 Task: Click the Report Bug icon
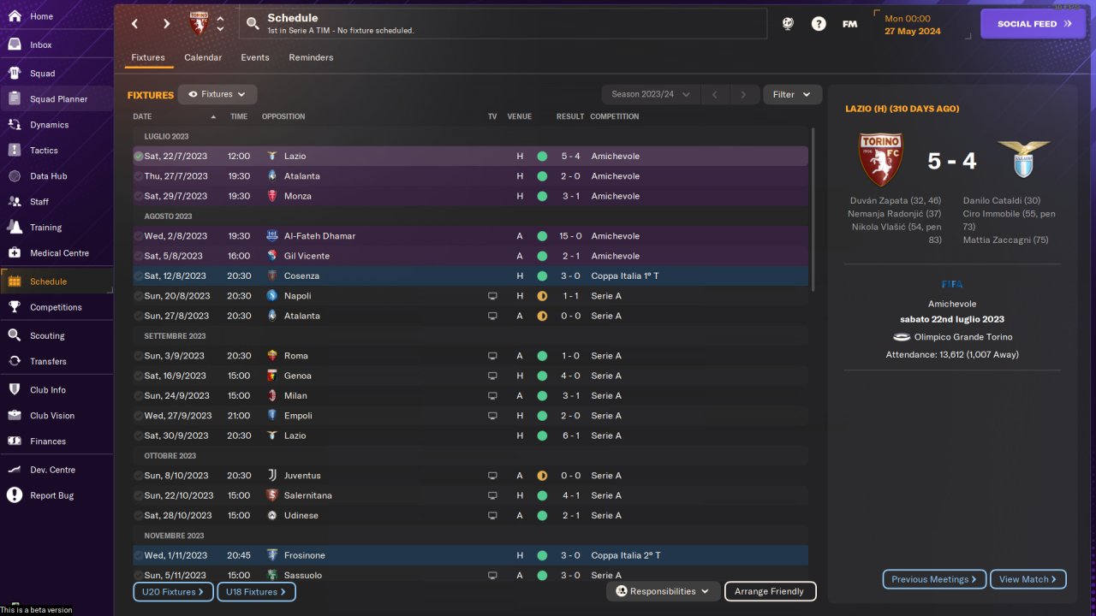click(15, 495)
